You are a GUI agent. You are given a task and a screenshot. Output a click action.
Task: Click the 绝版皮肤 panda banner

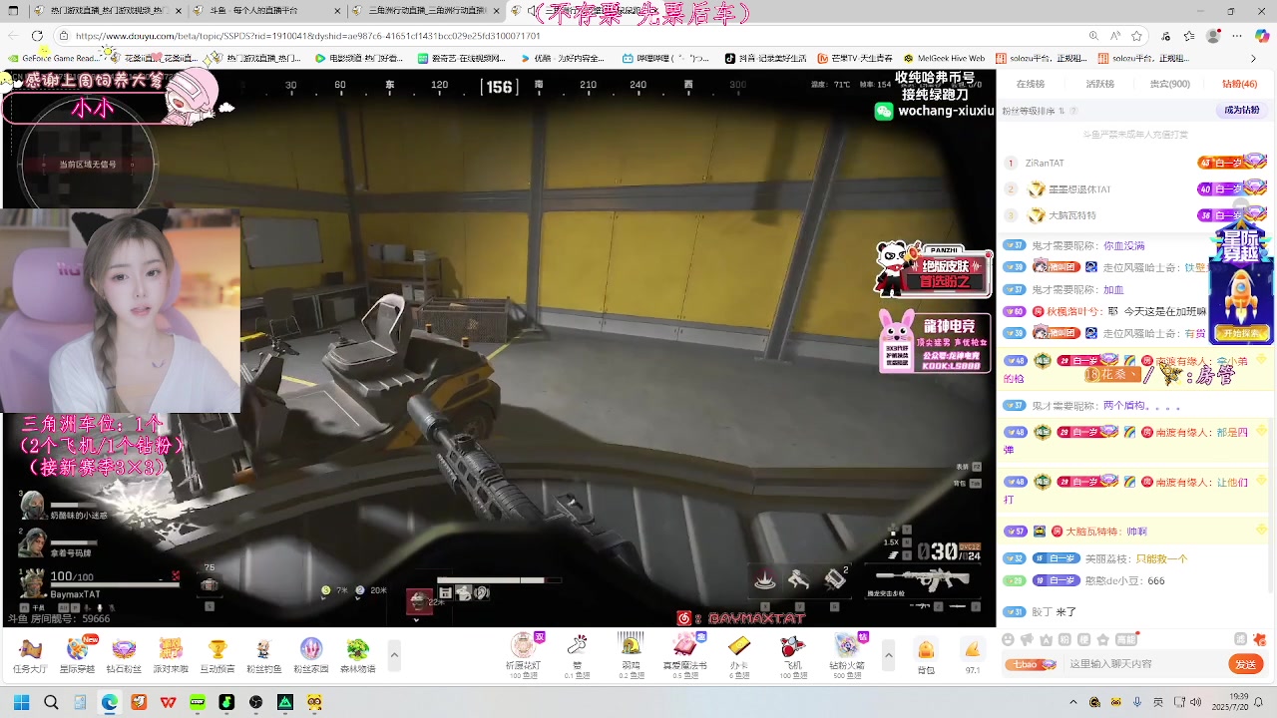click(933, 270)
